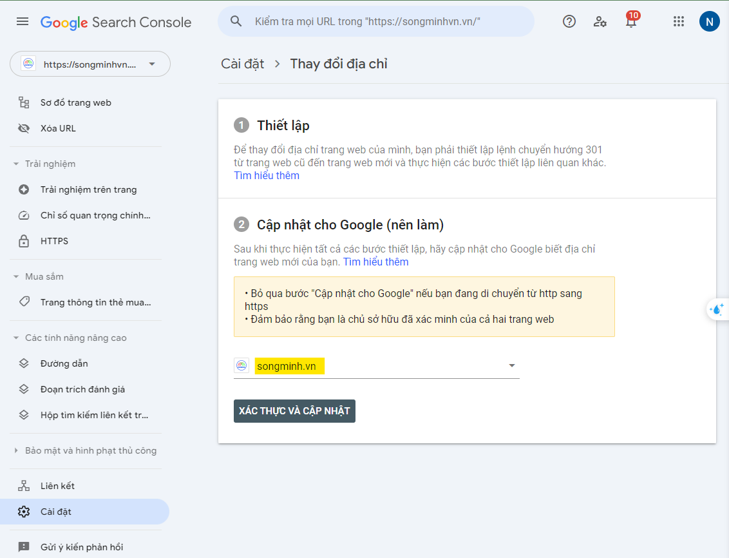The width and height of the screenshot is (729, 558).
Task: Click the Sơ đồ trang web sitemap icon
Action: (24, 102)
